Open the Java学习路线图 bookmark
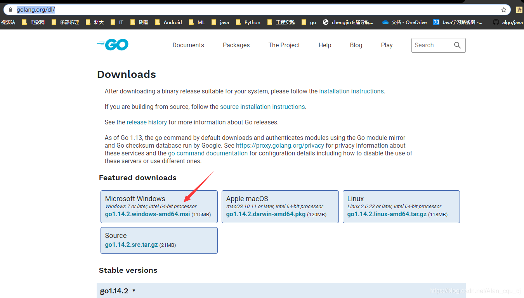Screen dimensions: 524x298 pyautogui.click(x=458, y=22)
